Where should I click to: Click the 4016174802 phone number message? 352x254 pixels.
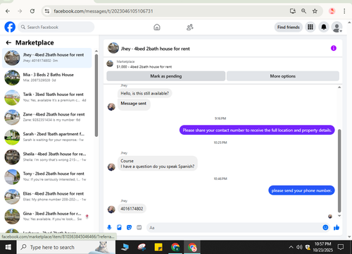[132, 209]
